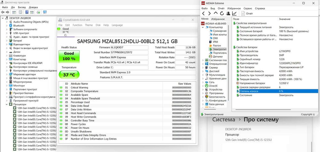Viewport: 320px width, 152px height.
Task: Expand Bluetooth category in Device Manager
Action: pyautogui.click(x=7, y=25)
